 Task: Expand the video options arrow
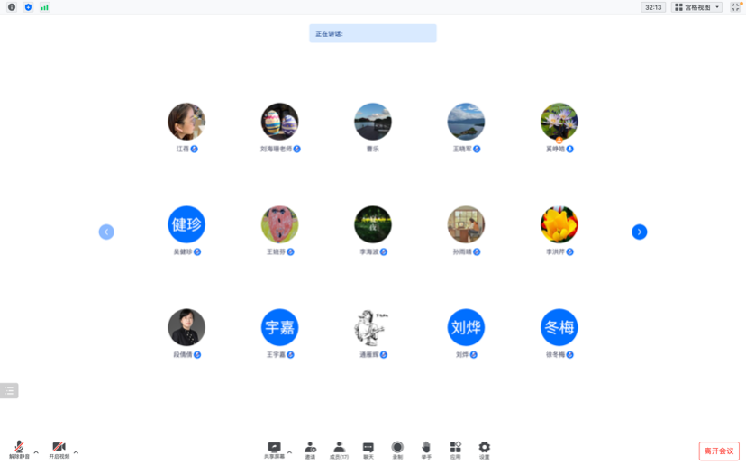[76, 452]
